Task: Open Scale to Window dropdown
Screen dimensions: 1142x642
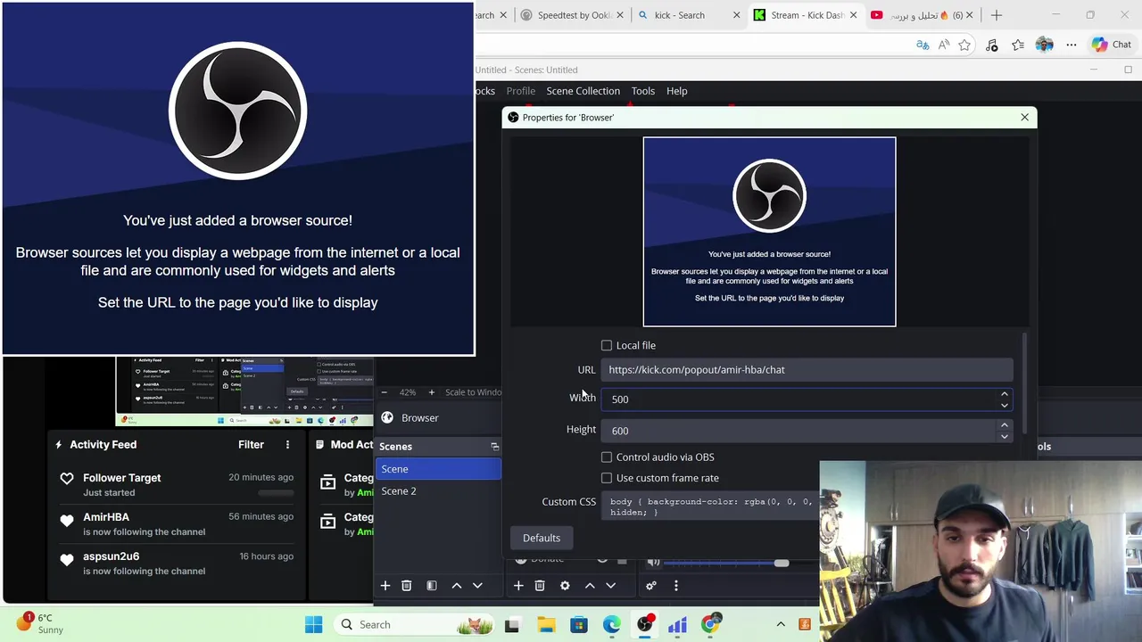Action: coord(473,392)
